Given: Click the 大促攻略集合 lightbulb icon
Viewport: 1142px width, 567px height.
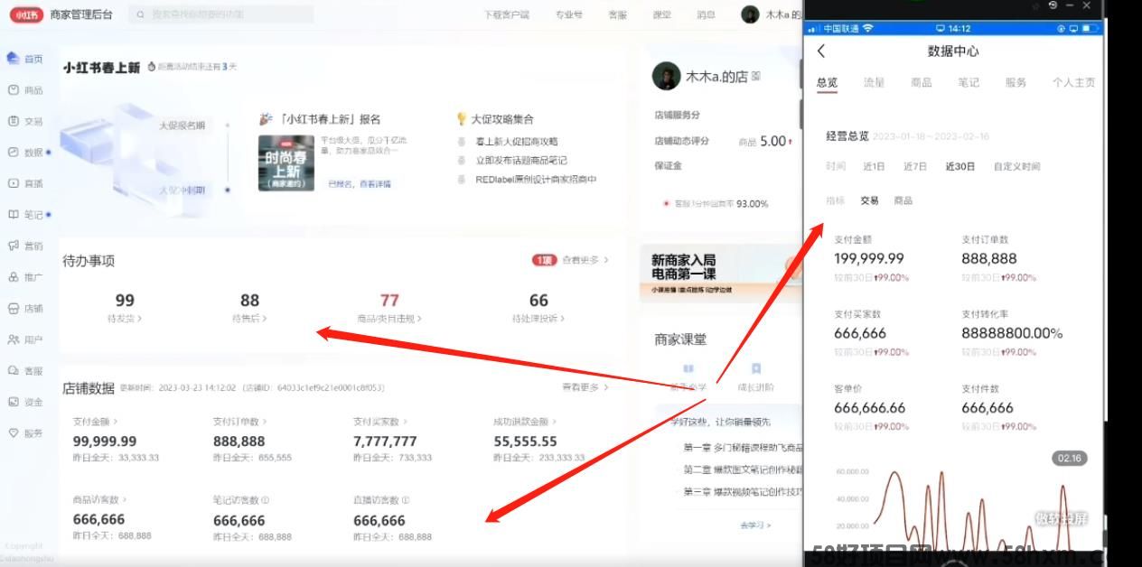Looking at the screenshot, I should point(462,118).
